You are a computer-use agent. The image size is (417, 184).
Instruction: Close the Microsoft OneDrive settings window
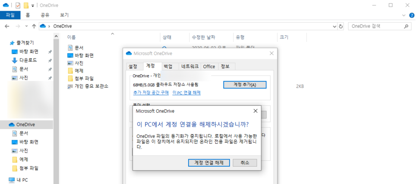click(x=272, y=53)
